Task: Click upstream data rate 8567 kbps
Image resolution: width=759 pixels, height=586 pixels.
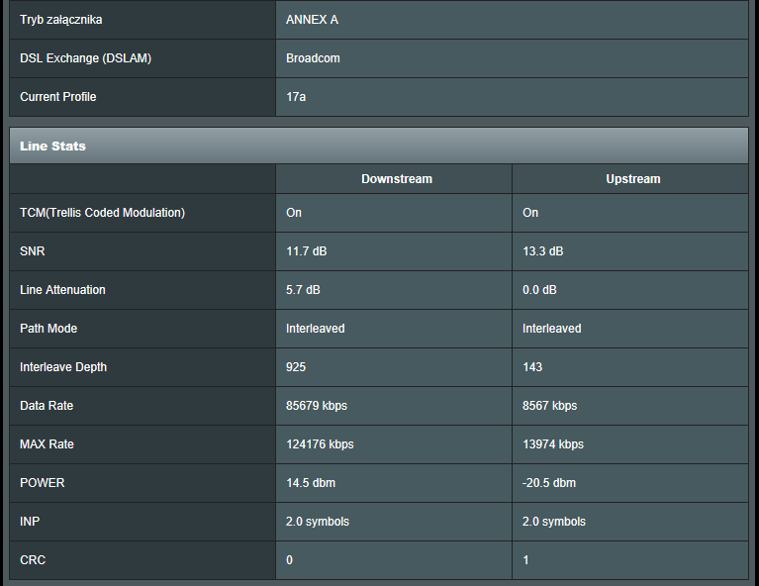Action: coord(549,406)
